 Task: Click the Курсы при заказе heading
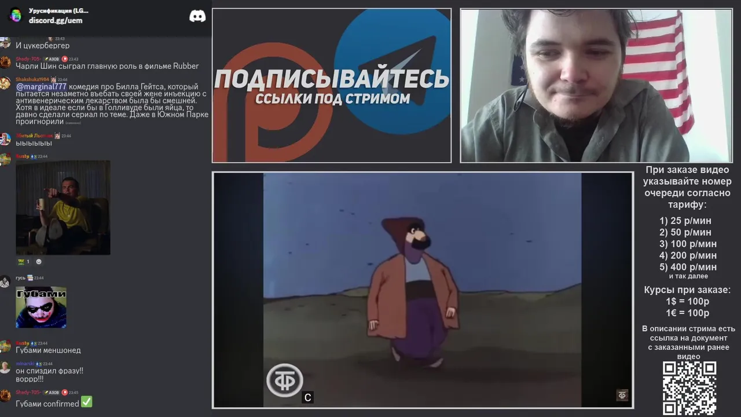coord(688,290)
